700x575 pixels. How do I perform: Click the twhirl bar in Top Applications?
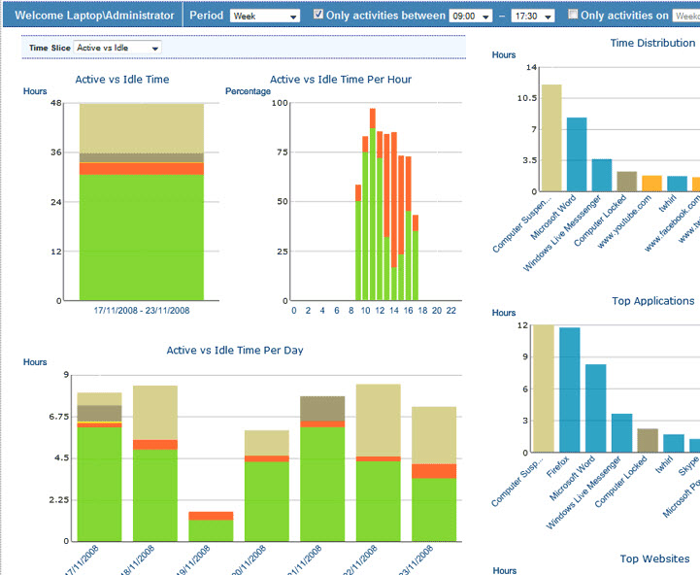[x=674, y=443]
